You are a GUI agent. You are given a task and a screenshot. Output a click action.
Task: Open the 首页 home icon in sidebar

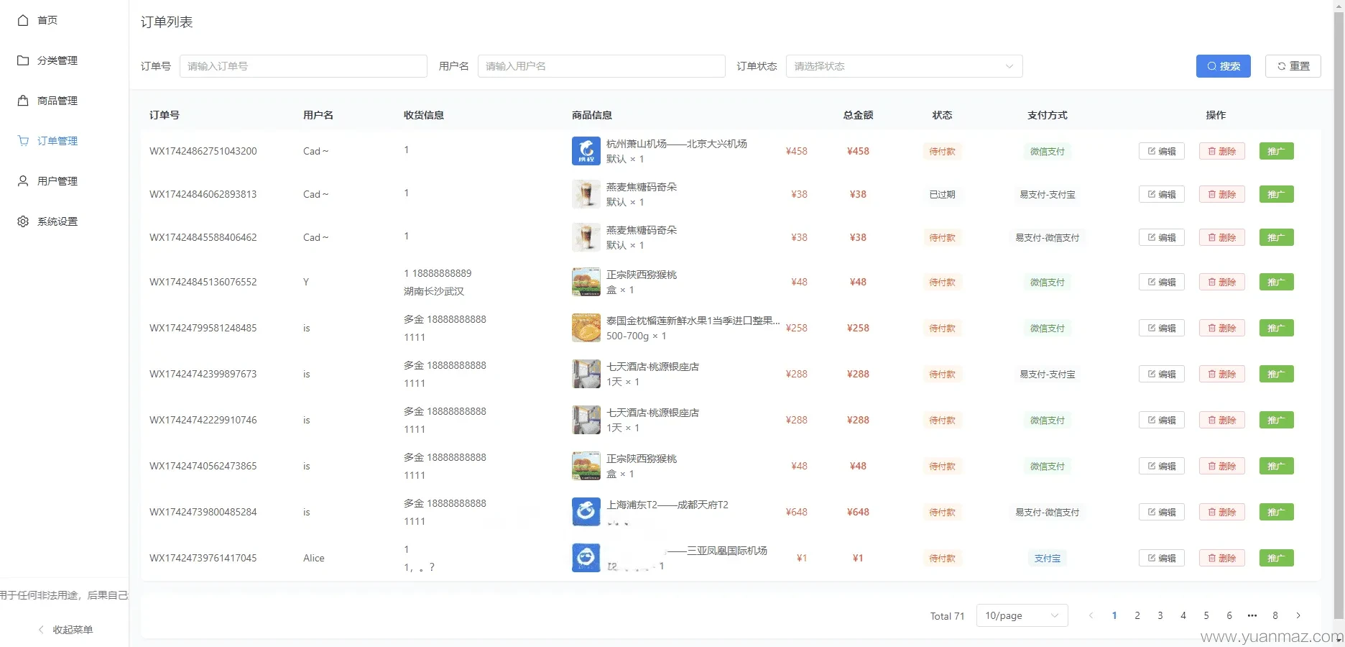click(23, 20)
